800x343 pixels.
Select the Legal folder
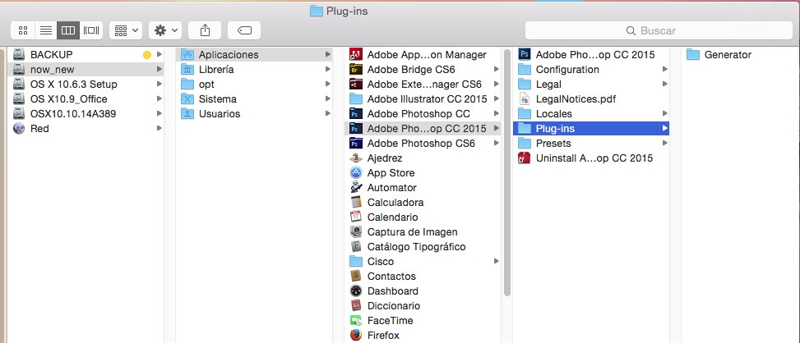click(x=591, y=84)
